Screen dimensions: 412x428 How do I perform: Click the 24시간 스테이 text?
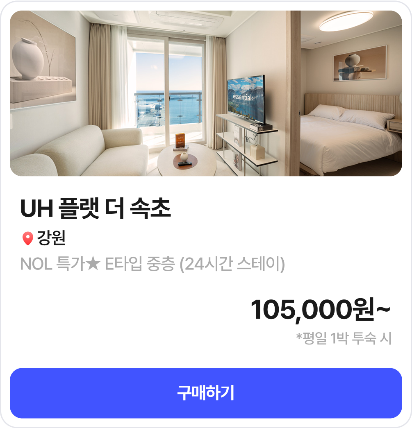(x=232, y=264)
